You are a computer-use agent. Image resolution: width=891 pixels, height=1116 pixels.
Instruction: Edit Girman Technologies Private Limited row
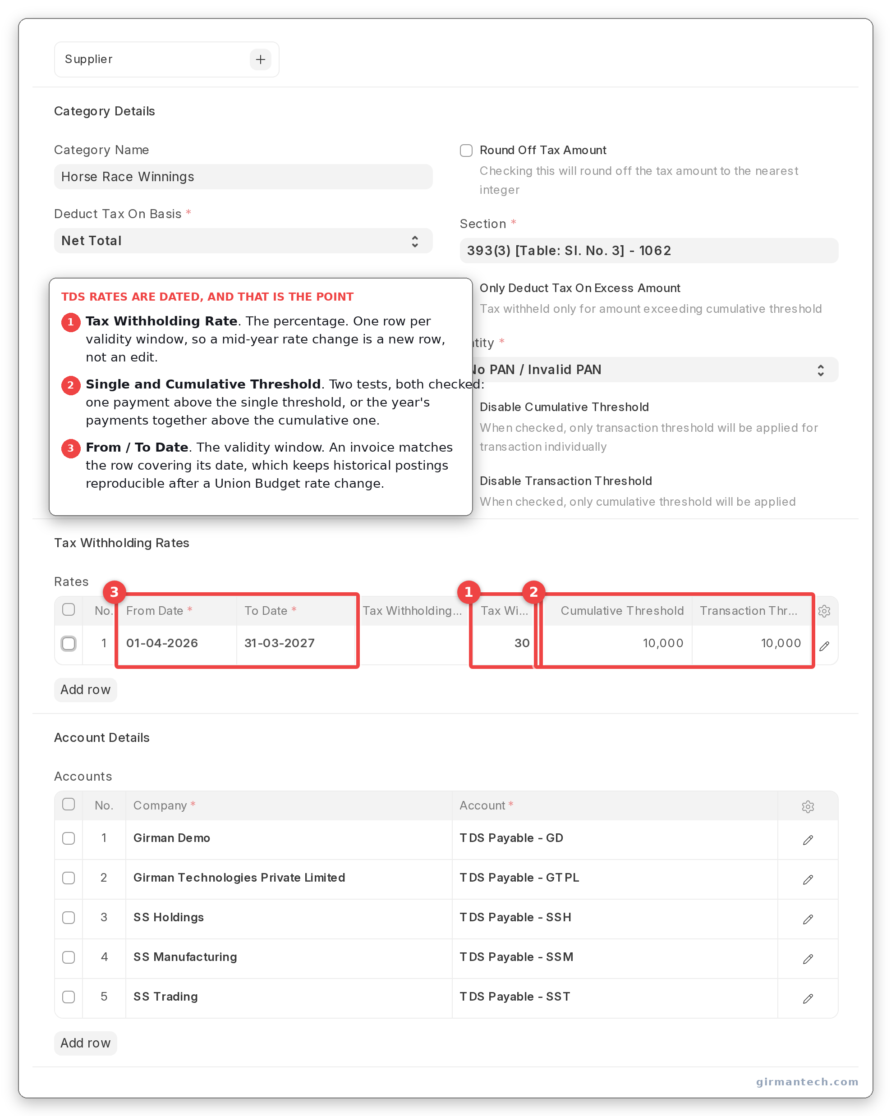tap(808, 879)
